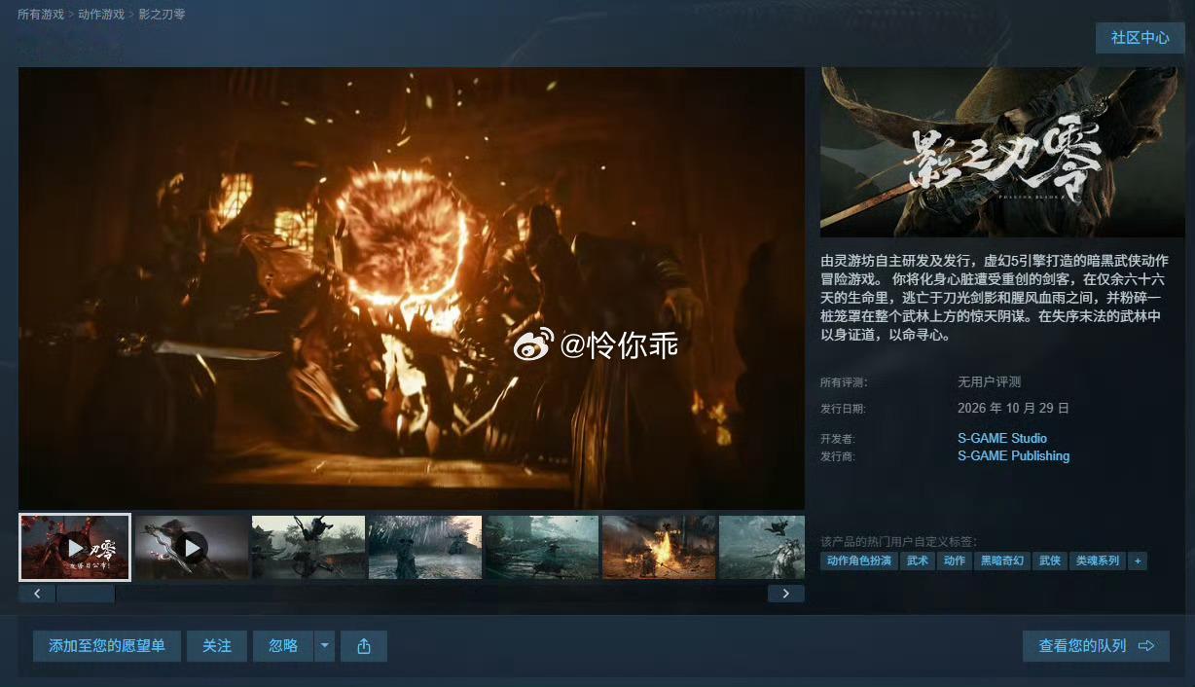Go to 所有游戏 breadcrumb link
Viewport: 1195px width, 687px height.
click(x=41, y=15)
